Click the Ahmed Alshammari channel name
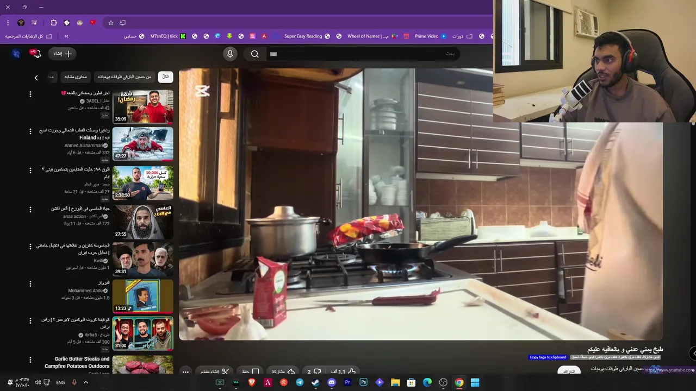 point(84,146)
